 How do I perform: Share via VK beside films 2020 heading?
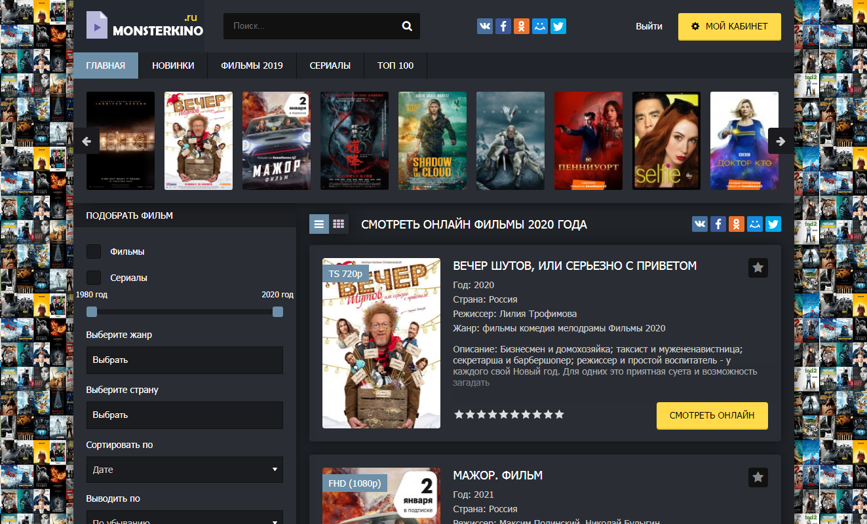click(700, 224)
